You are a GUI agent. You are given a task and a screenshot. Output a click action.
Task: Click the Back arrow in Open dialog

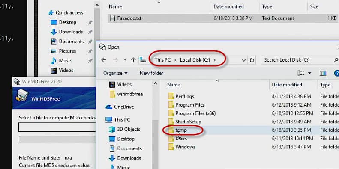tap(104, 60)
